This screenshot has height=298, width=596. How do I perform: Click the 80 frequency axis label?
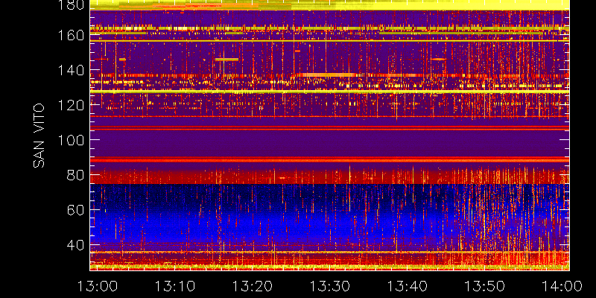[76, 175]
